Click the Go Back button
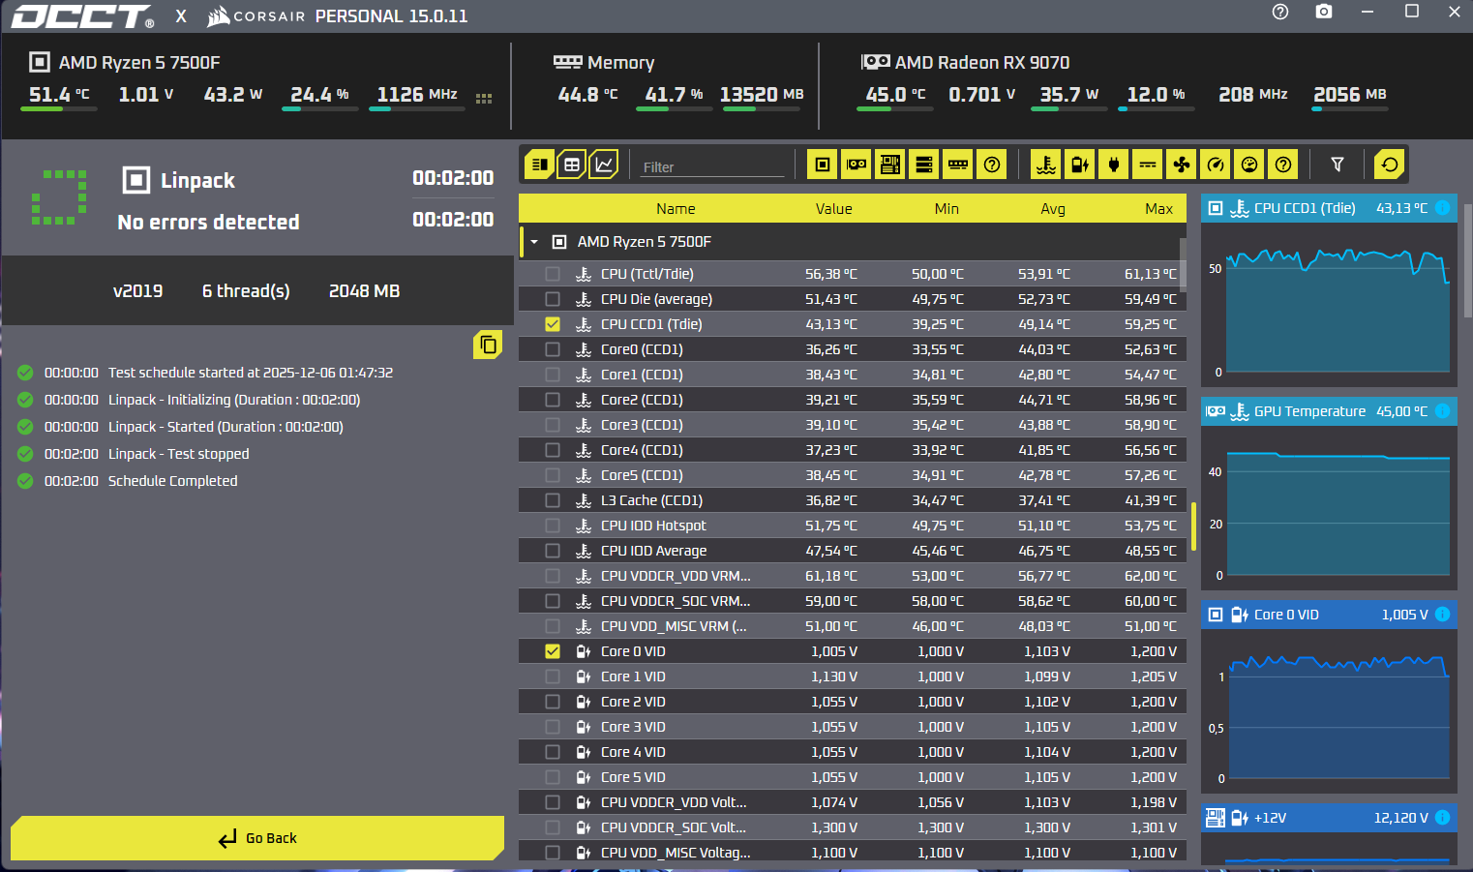1473x872 pixels. 257,838
